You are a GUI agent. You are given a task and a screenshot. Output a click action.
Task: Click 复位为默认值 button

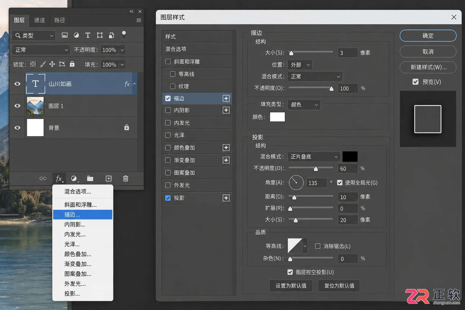(339, 286)
